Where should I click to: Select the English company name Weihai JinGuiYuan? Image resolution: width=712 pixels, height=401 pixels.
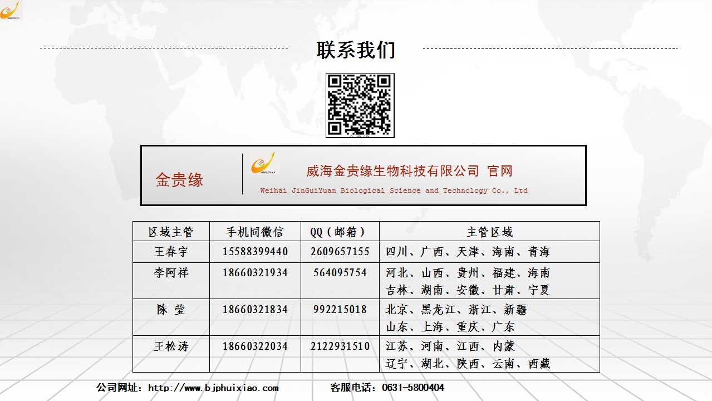[x=394, y=190]
